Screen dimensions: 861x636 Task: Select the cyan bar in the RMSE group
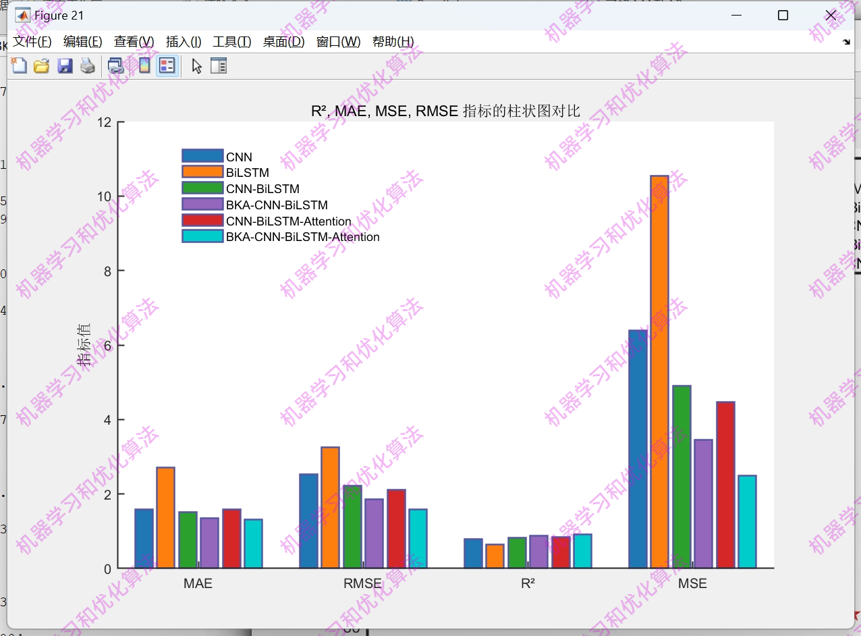pyautogui.click(x=418, y=539)
